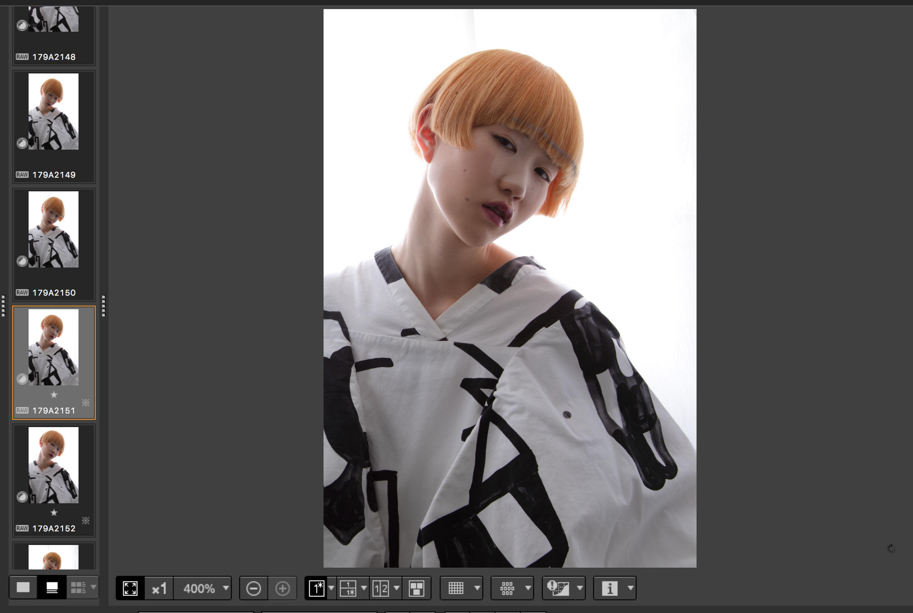
Task: Open before/after comparison dropdown arrow
Action: 364,589
